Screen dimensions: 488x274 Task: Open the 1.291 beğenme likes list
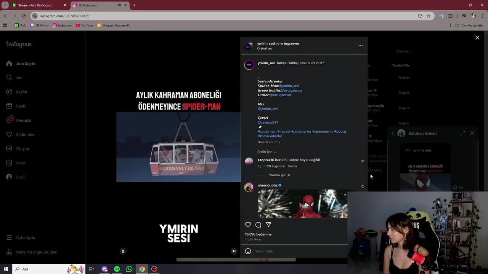[x=274, y=166]
